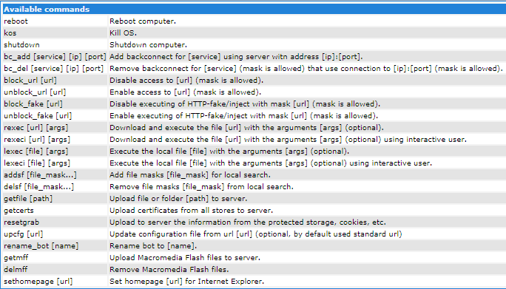Select the 'unblock_fake [url]' command
The image size is (506, 289).
coord(38,116)
